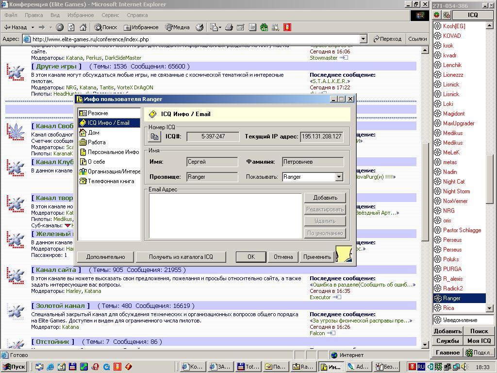Click the Получить из каталога ICQ button
Image resolution: width=497 pixels, height=373 pixels.
181,257
